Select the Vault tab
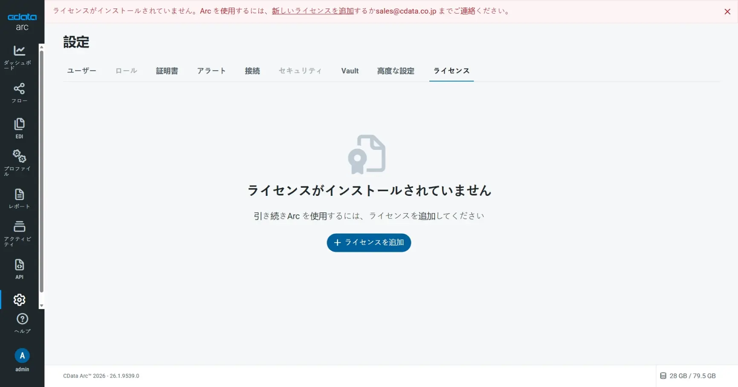Image resolution: width=738 pixels, height=387 pixels. coord(350,71)
